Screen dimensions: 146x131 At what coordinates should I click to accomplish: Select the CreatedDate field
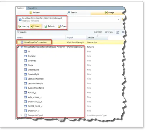pyautogui.click(x=33, y=70)
